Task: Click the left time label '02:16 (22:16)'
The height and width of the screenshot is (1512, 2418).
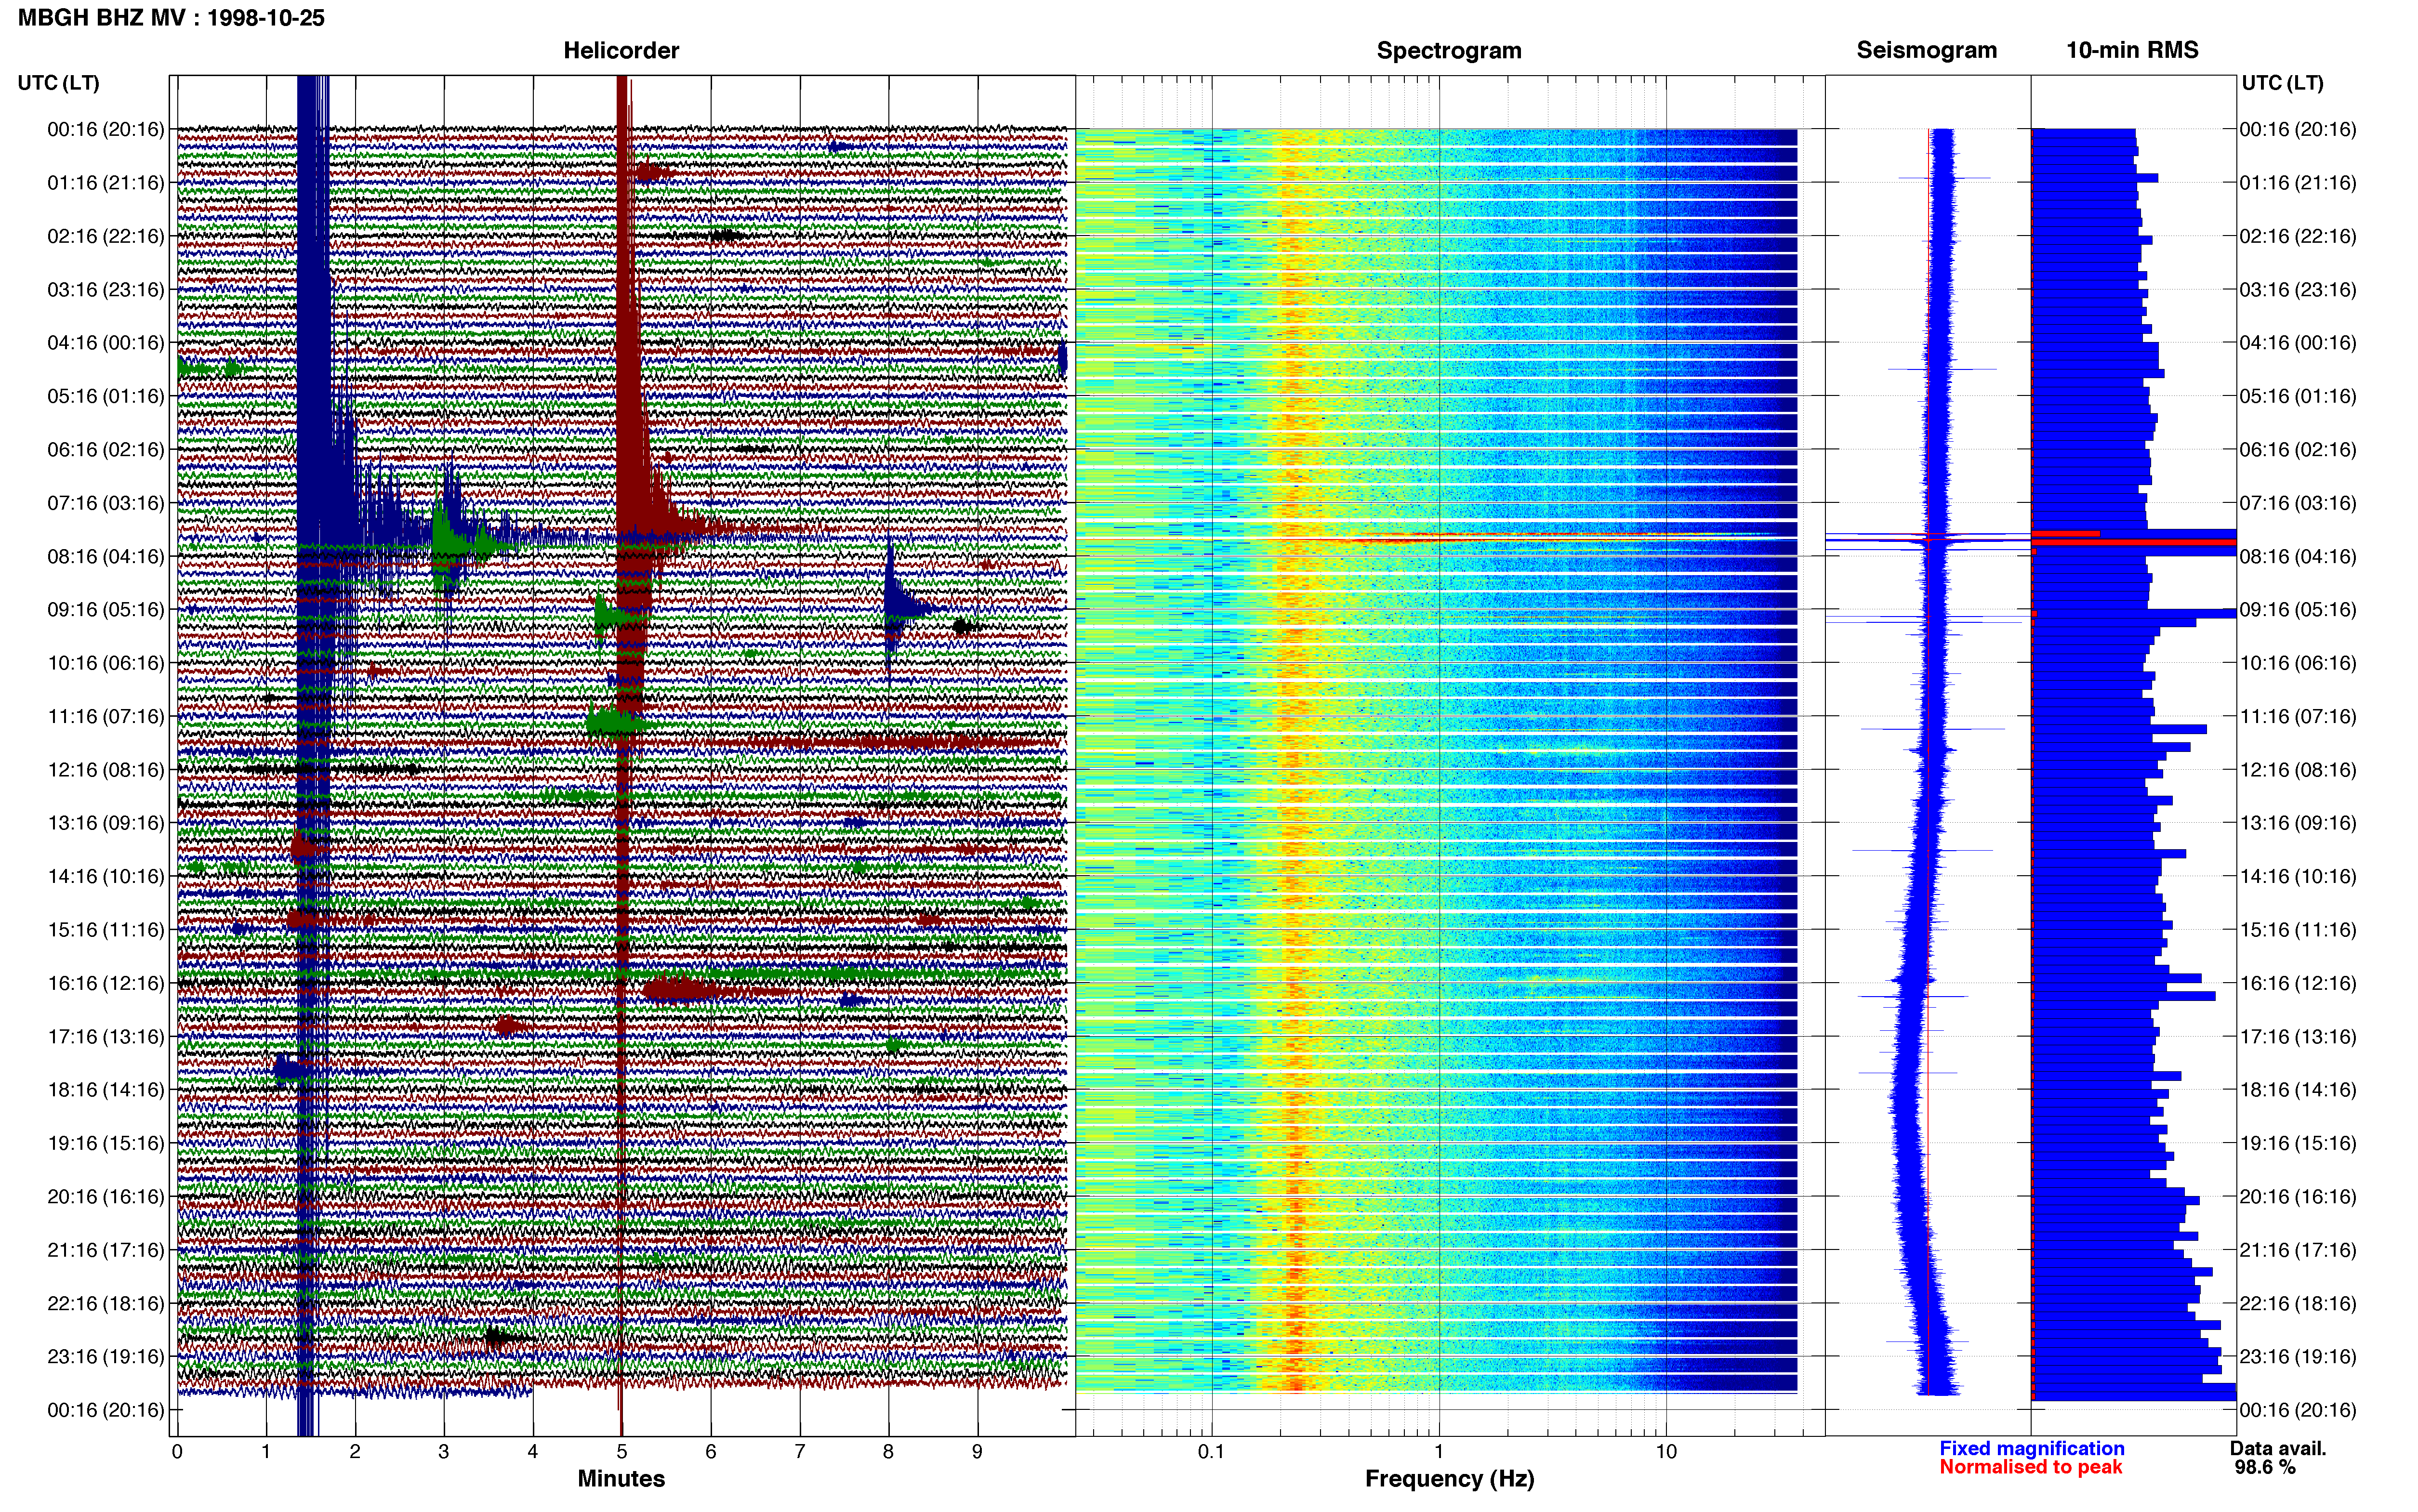Action: click(105, 236)
